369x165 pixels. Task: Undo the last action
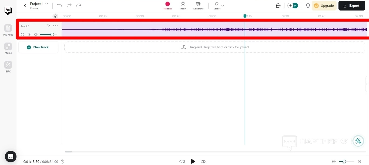pyautogui.click(x=59, y=5)
